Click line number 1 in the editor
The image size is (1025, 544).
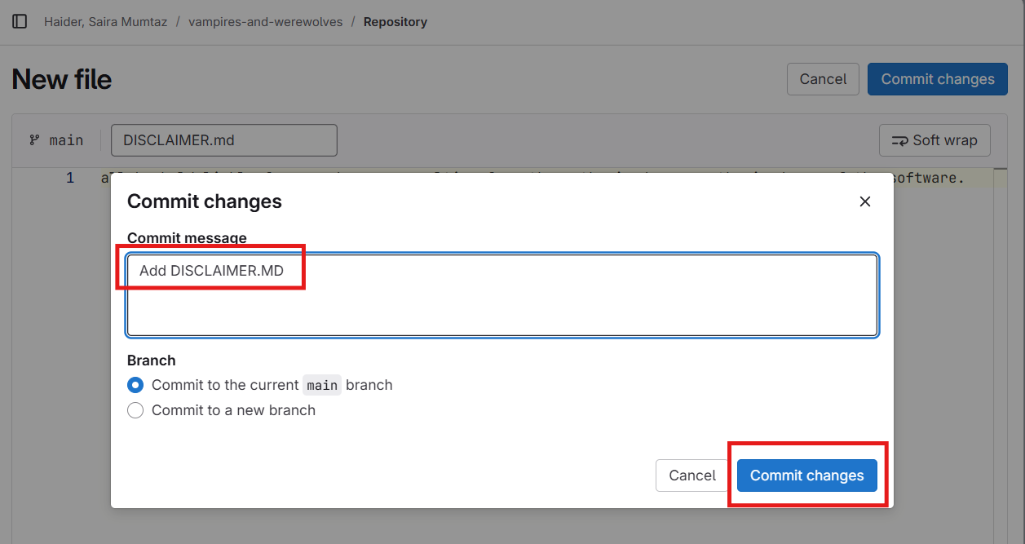[70, 178]
